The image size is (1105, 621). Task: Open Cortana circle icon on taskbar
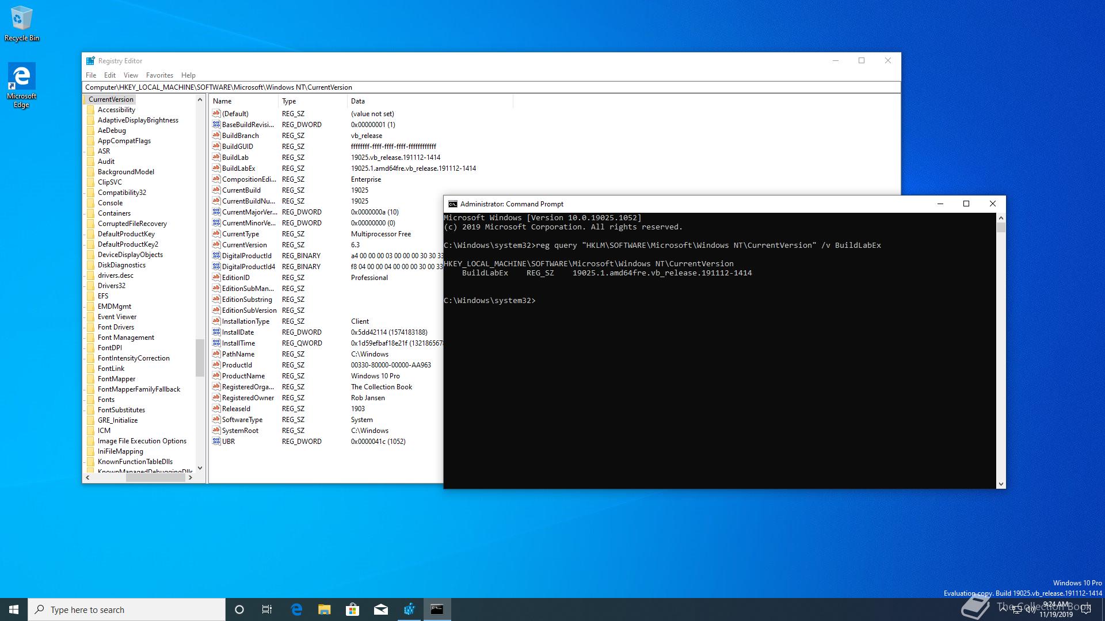coord(239,609)
